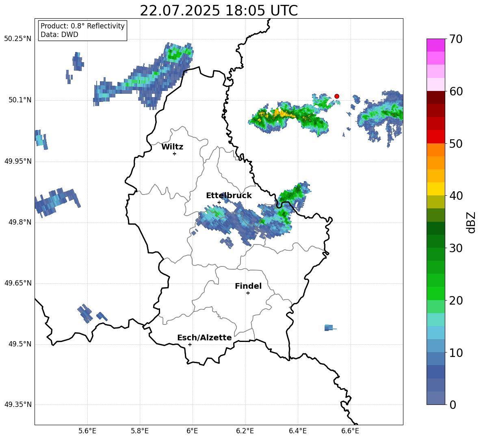Click the 70 tick label on colorbar
This screenshot has width=481, height=439.
(x=456, y=39)
